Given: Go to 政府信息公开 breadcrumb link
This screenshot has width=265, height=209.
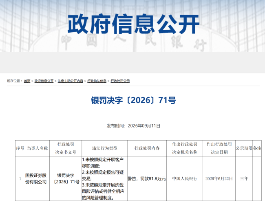Looking at the screenshot, I should (44, 81).
